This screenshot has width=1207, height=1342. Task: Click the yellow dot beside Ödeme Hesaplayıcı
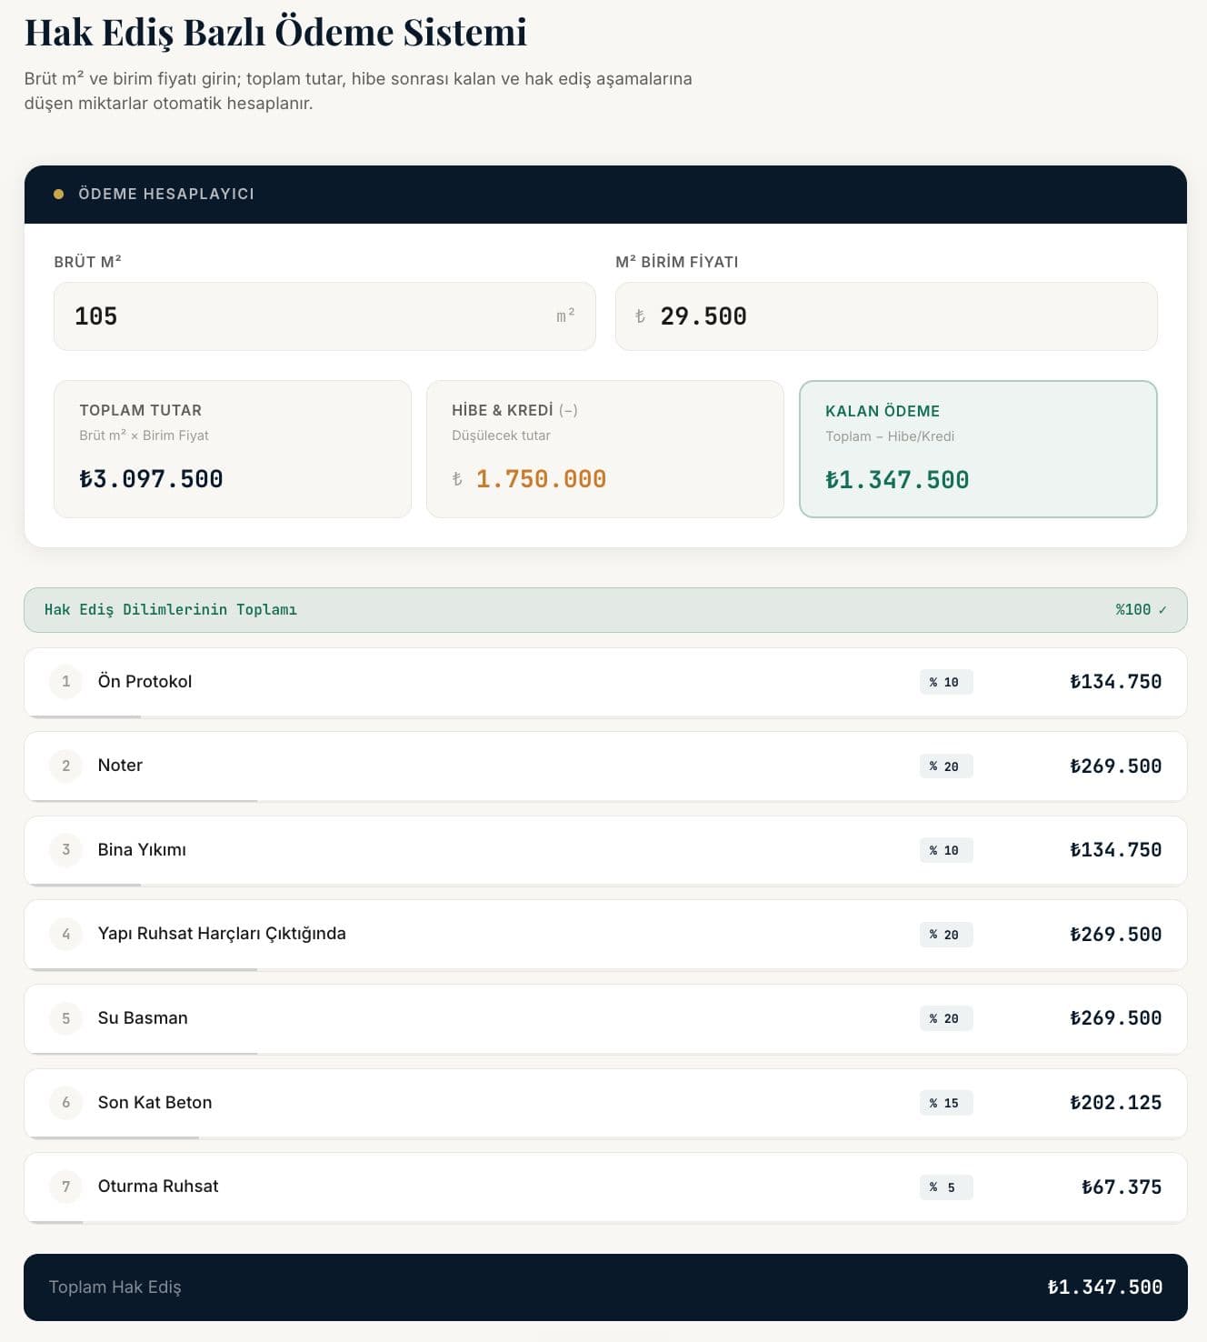(58, 194)
